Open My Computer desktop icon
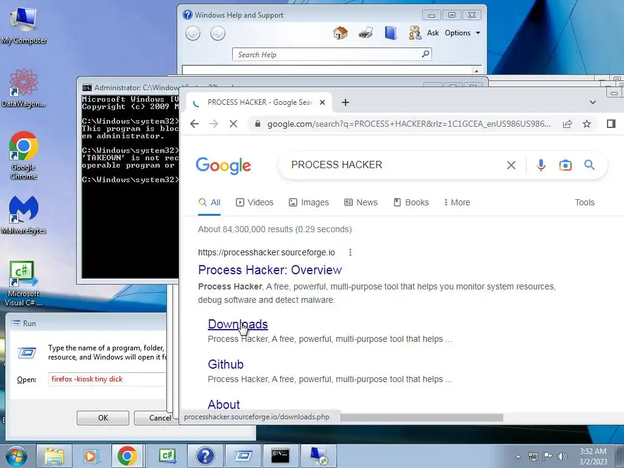This screenshot has height=468, width=624. (x=23, y=24)
